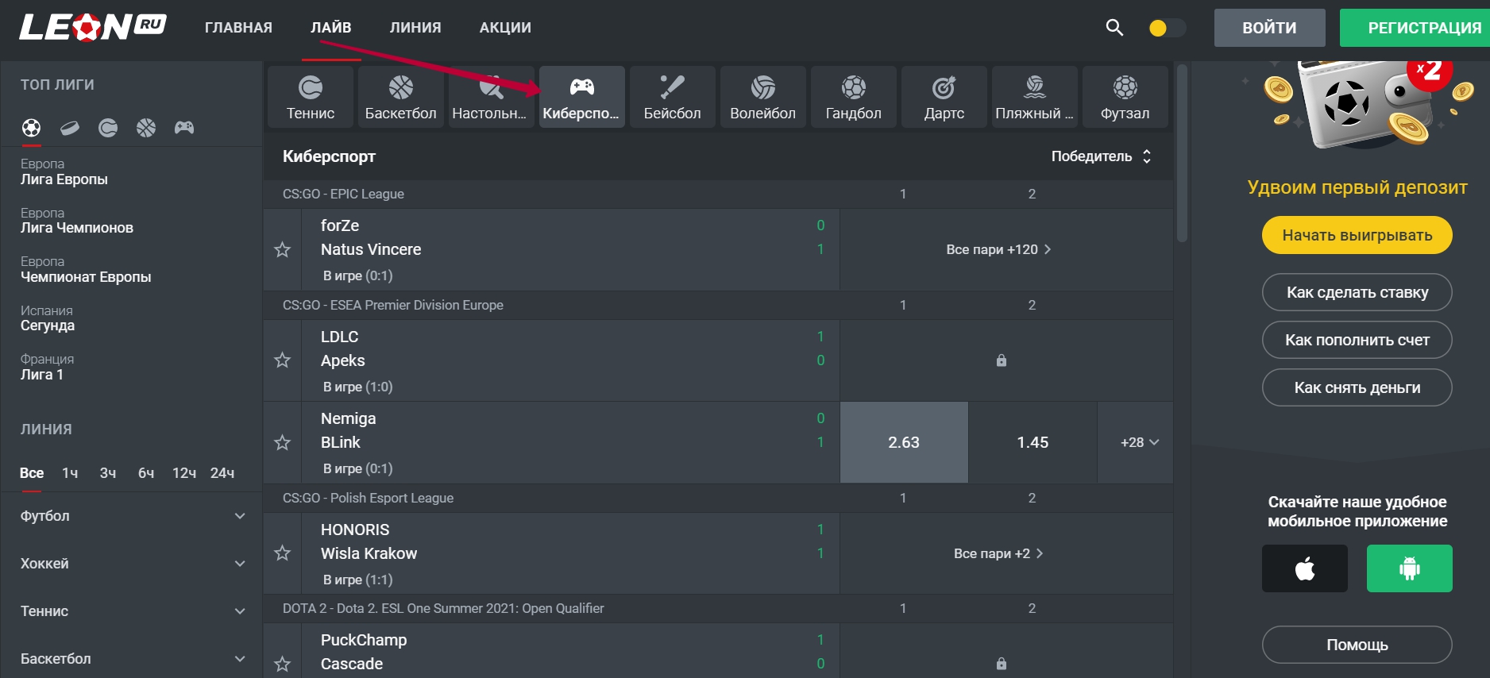Open the Победитель market dropdown
Screen dimensions: 1490x678
pyautogui.click(x=1101, y=156)
